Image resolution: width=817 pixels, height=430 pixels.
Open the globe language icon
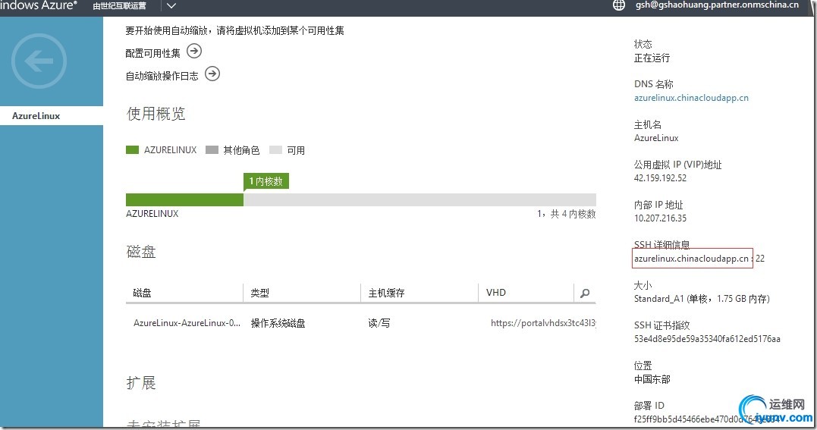coord(618,6)
